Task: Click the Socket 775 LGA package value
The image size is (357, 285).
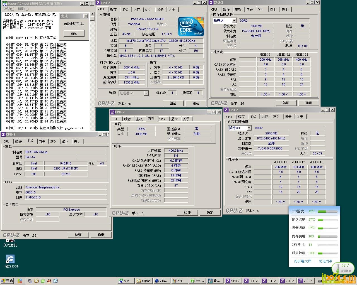Action: (x=148, y=29)
